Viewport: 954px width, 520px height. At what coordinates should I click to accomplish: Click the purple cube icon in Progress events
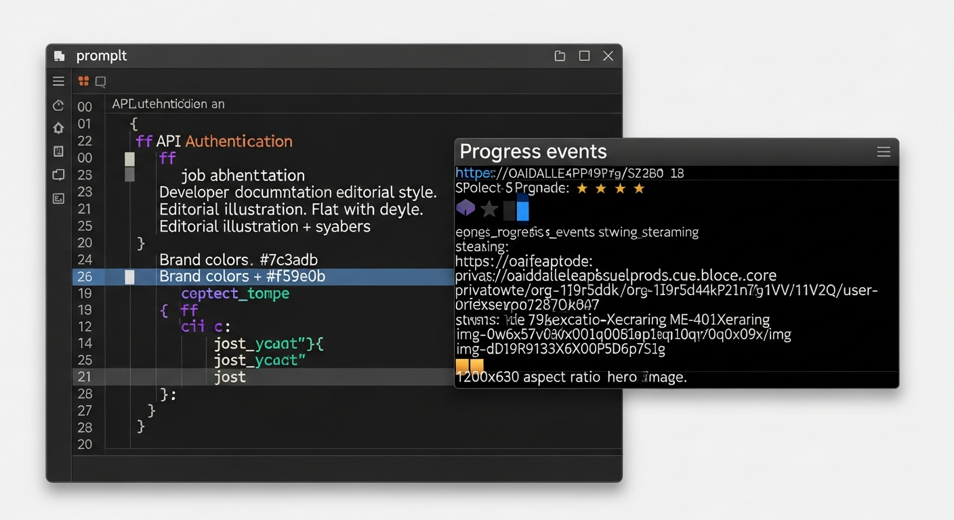click(x=465, y=208)
